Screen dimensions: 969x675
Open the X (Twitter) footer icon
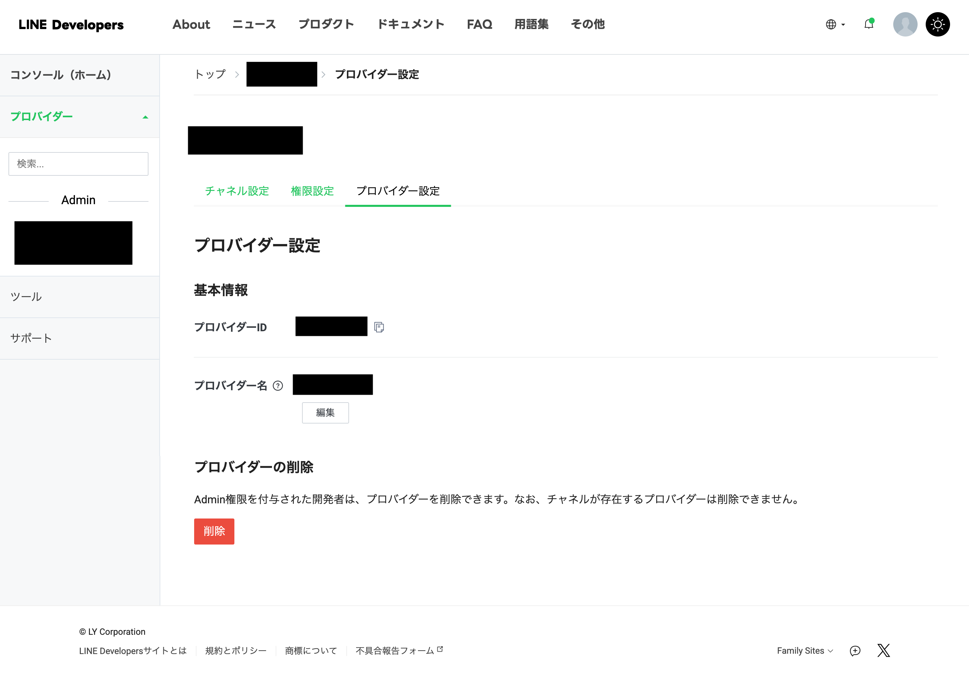tap(883, 650)
